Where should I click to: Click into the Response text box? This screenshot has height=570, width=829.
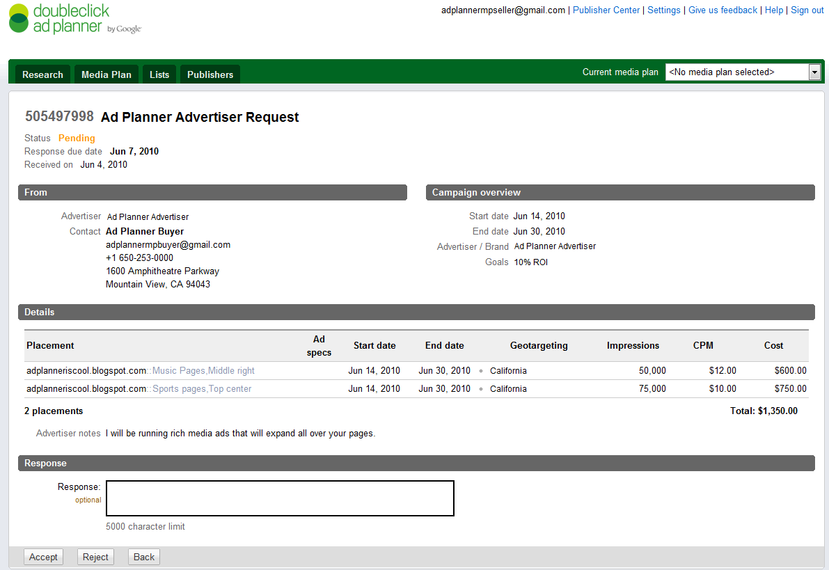[x=280, y=498]
